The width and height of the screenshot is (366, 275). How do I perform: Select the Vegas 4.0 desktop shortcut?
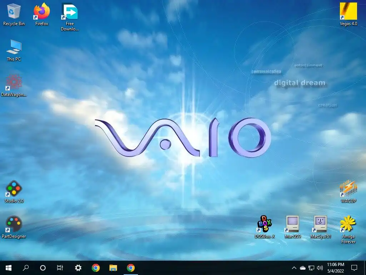point(348,14)
